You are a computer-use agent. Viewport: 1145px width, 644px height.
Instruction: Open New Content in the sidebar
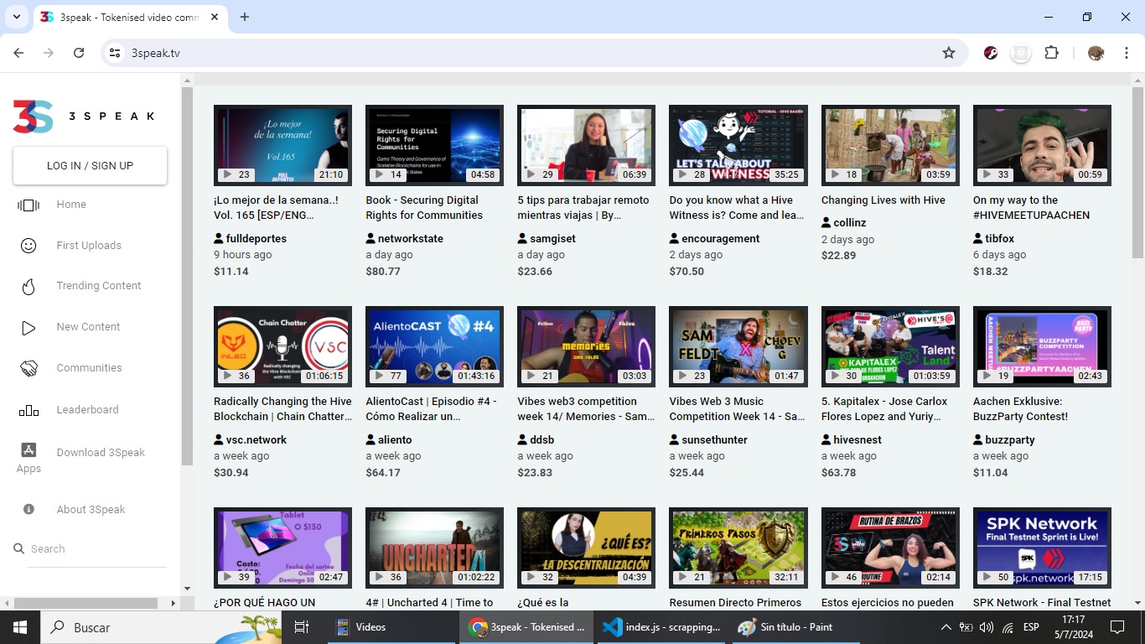[88, 327]
